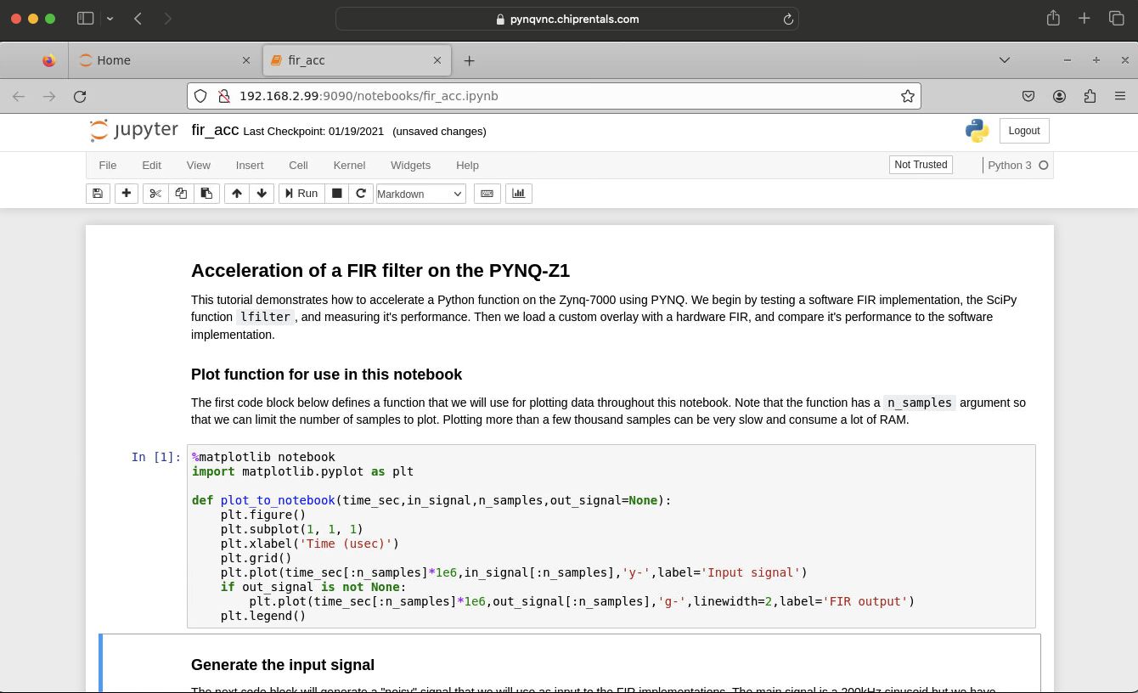
Task: Toggle the Not Trusted notebook button
Action: point(921,165)
